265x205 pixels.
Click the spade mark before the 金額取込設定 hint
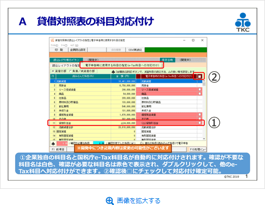point(113,72)
